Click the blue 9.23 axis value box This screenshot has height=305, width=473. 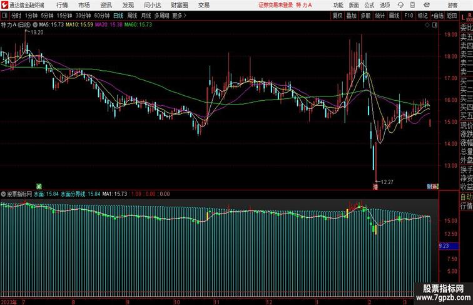tap(449, 246)
